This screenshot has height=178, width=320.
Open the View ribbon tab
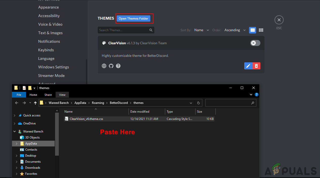click(x=62, y=95)
